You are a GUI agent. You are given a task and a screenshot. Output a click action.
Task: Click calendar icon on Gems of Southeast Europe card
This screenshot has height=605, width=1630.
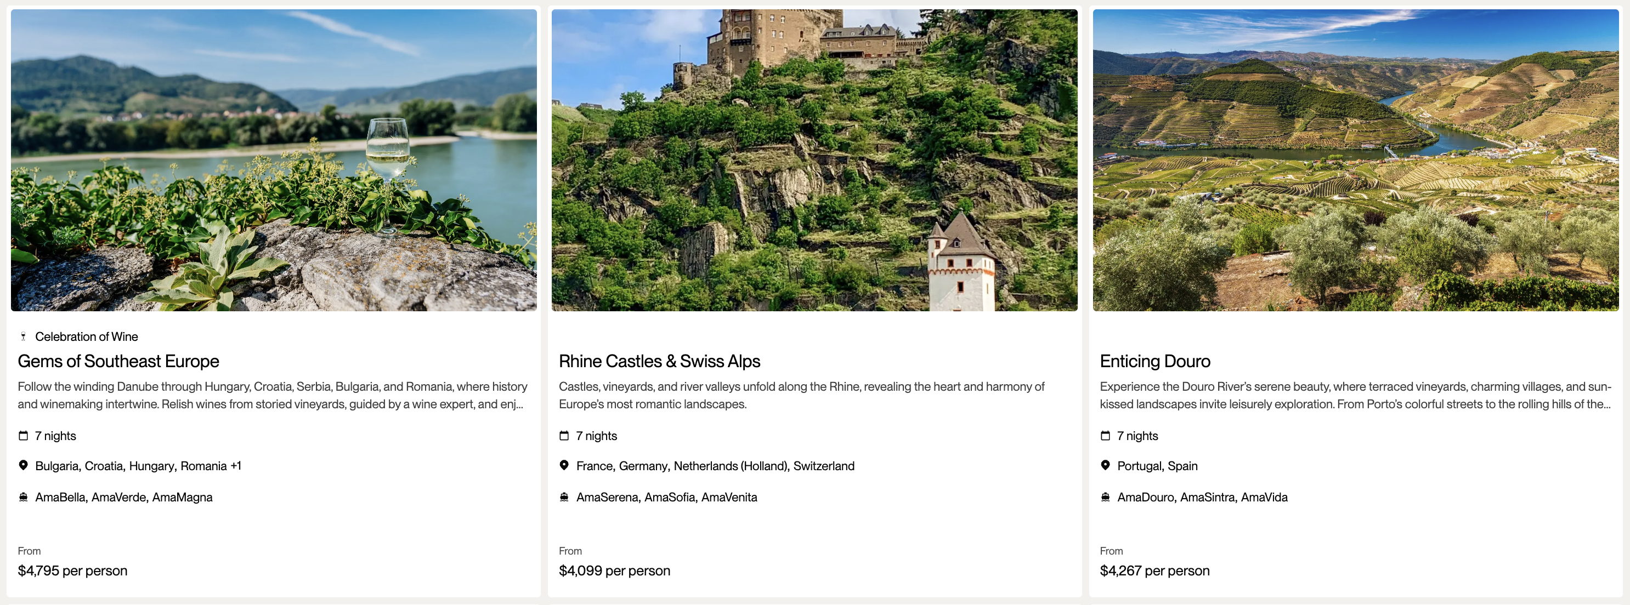point(24,436)
